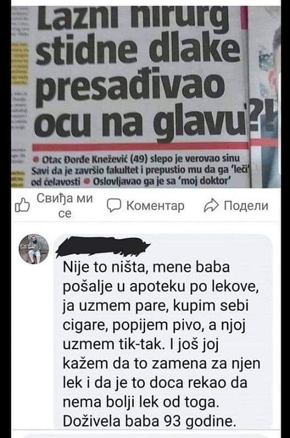Click the yellow highlighted newspaper column

[21, 63]
